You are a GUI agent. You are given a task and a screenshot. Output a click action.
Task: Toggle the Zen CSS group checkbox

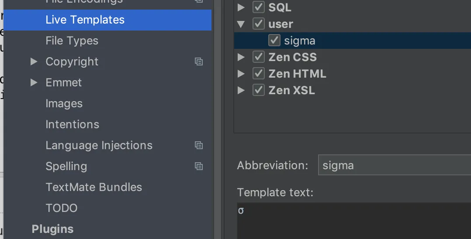pyautogui.click(x=259, y=57)
